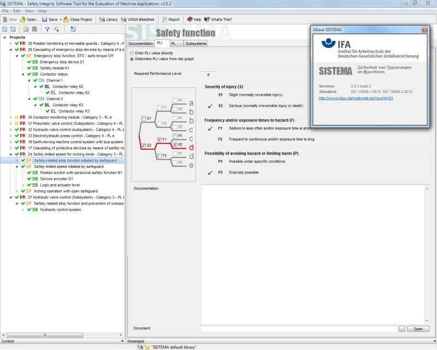Expand the Hydraulic control system node
The height and width of the screenshot is (350, 437).
coord(23,209)
